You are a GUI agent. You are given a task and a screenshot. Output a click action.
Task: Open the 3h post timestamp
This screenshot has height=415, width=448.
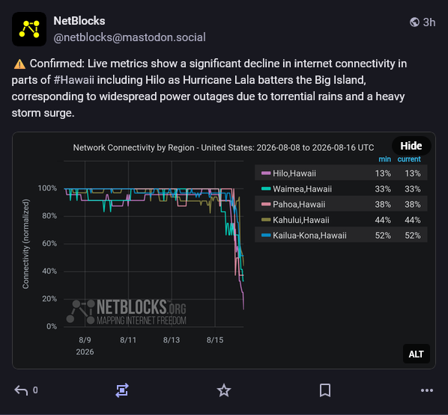[429, 22]
